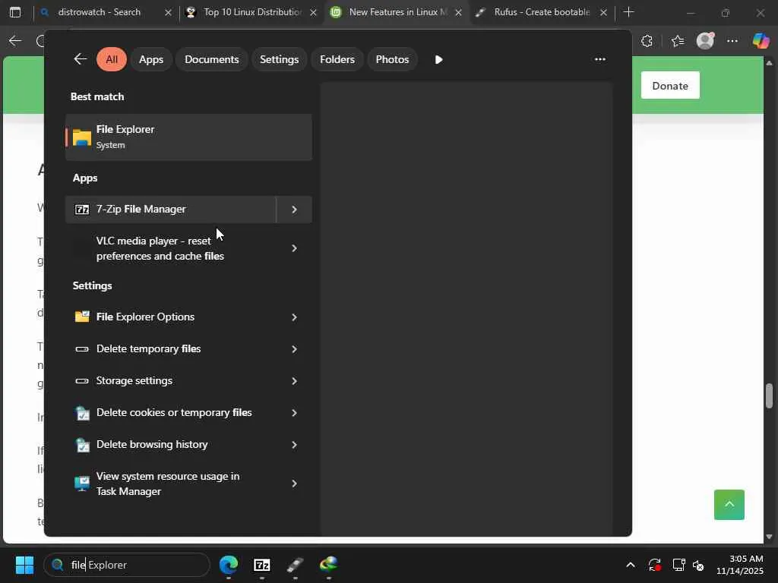
Task: Open File Explorer Options setting
Action: click(170, 317)
